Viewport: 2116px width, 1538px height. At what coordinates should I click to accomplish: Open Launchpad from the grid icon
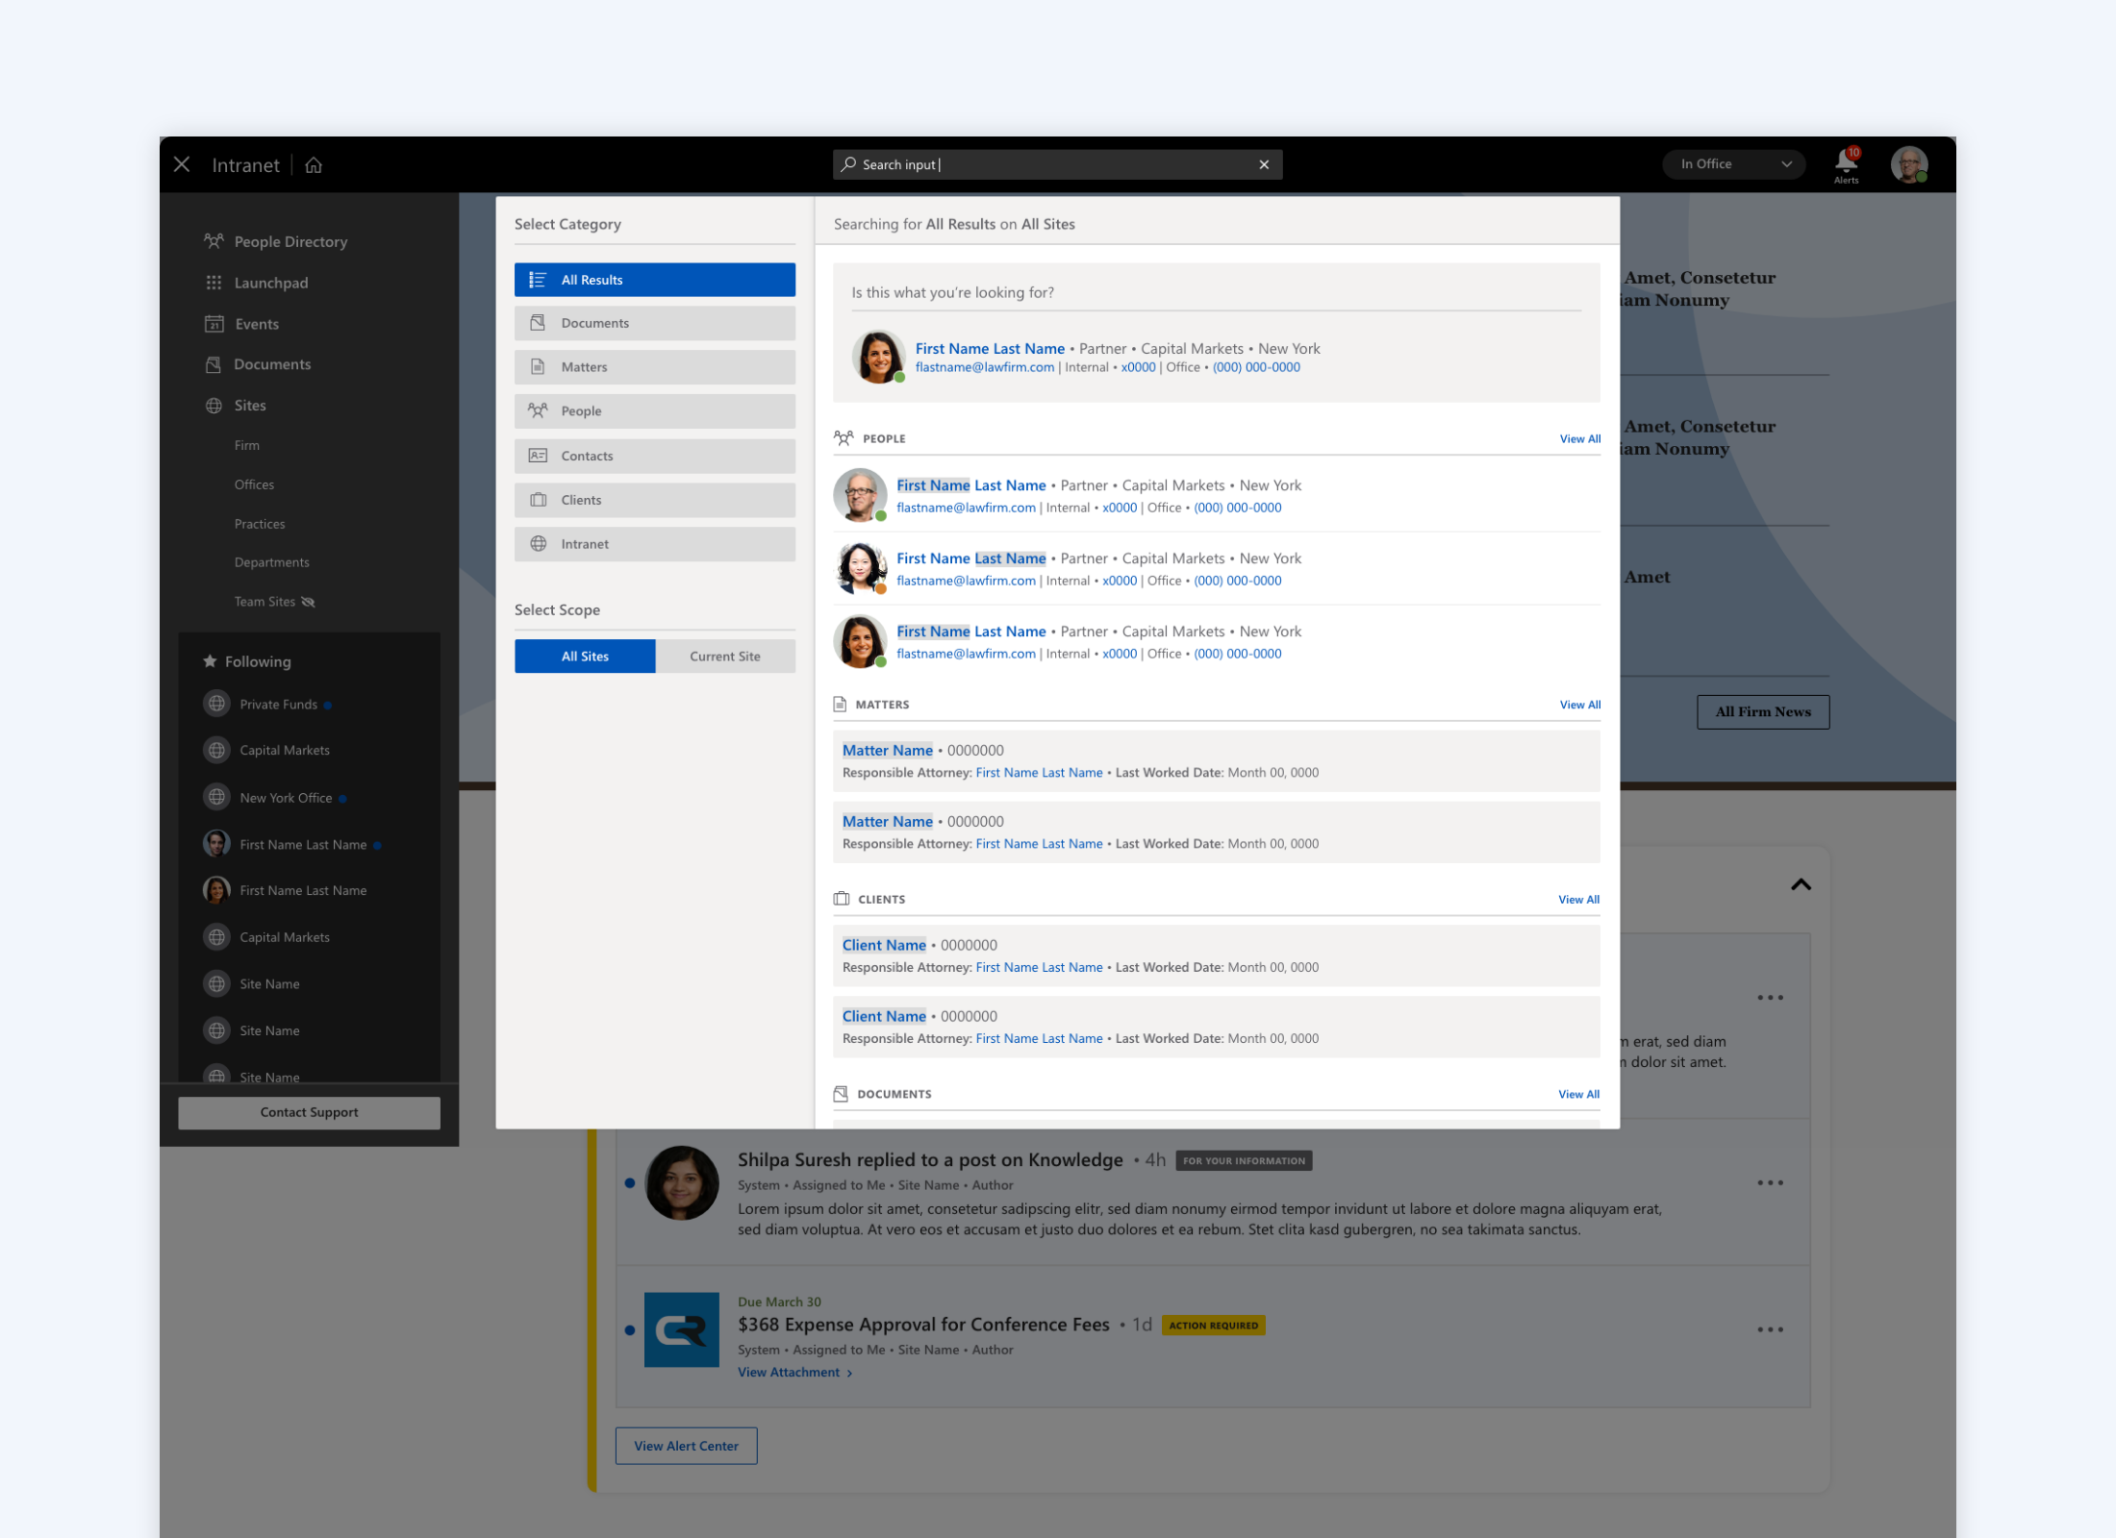[214, 282]
